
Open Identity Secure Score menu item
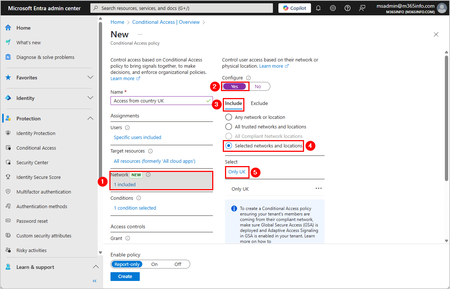pos(38,177)
